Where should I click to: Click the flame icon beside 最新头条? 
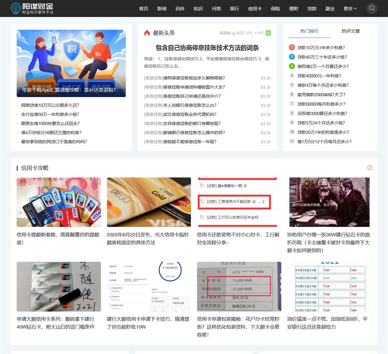point(147,33)
